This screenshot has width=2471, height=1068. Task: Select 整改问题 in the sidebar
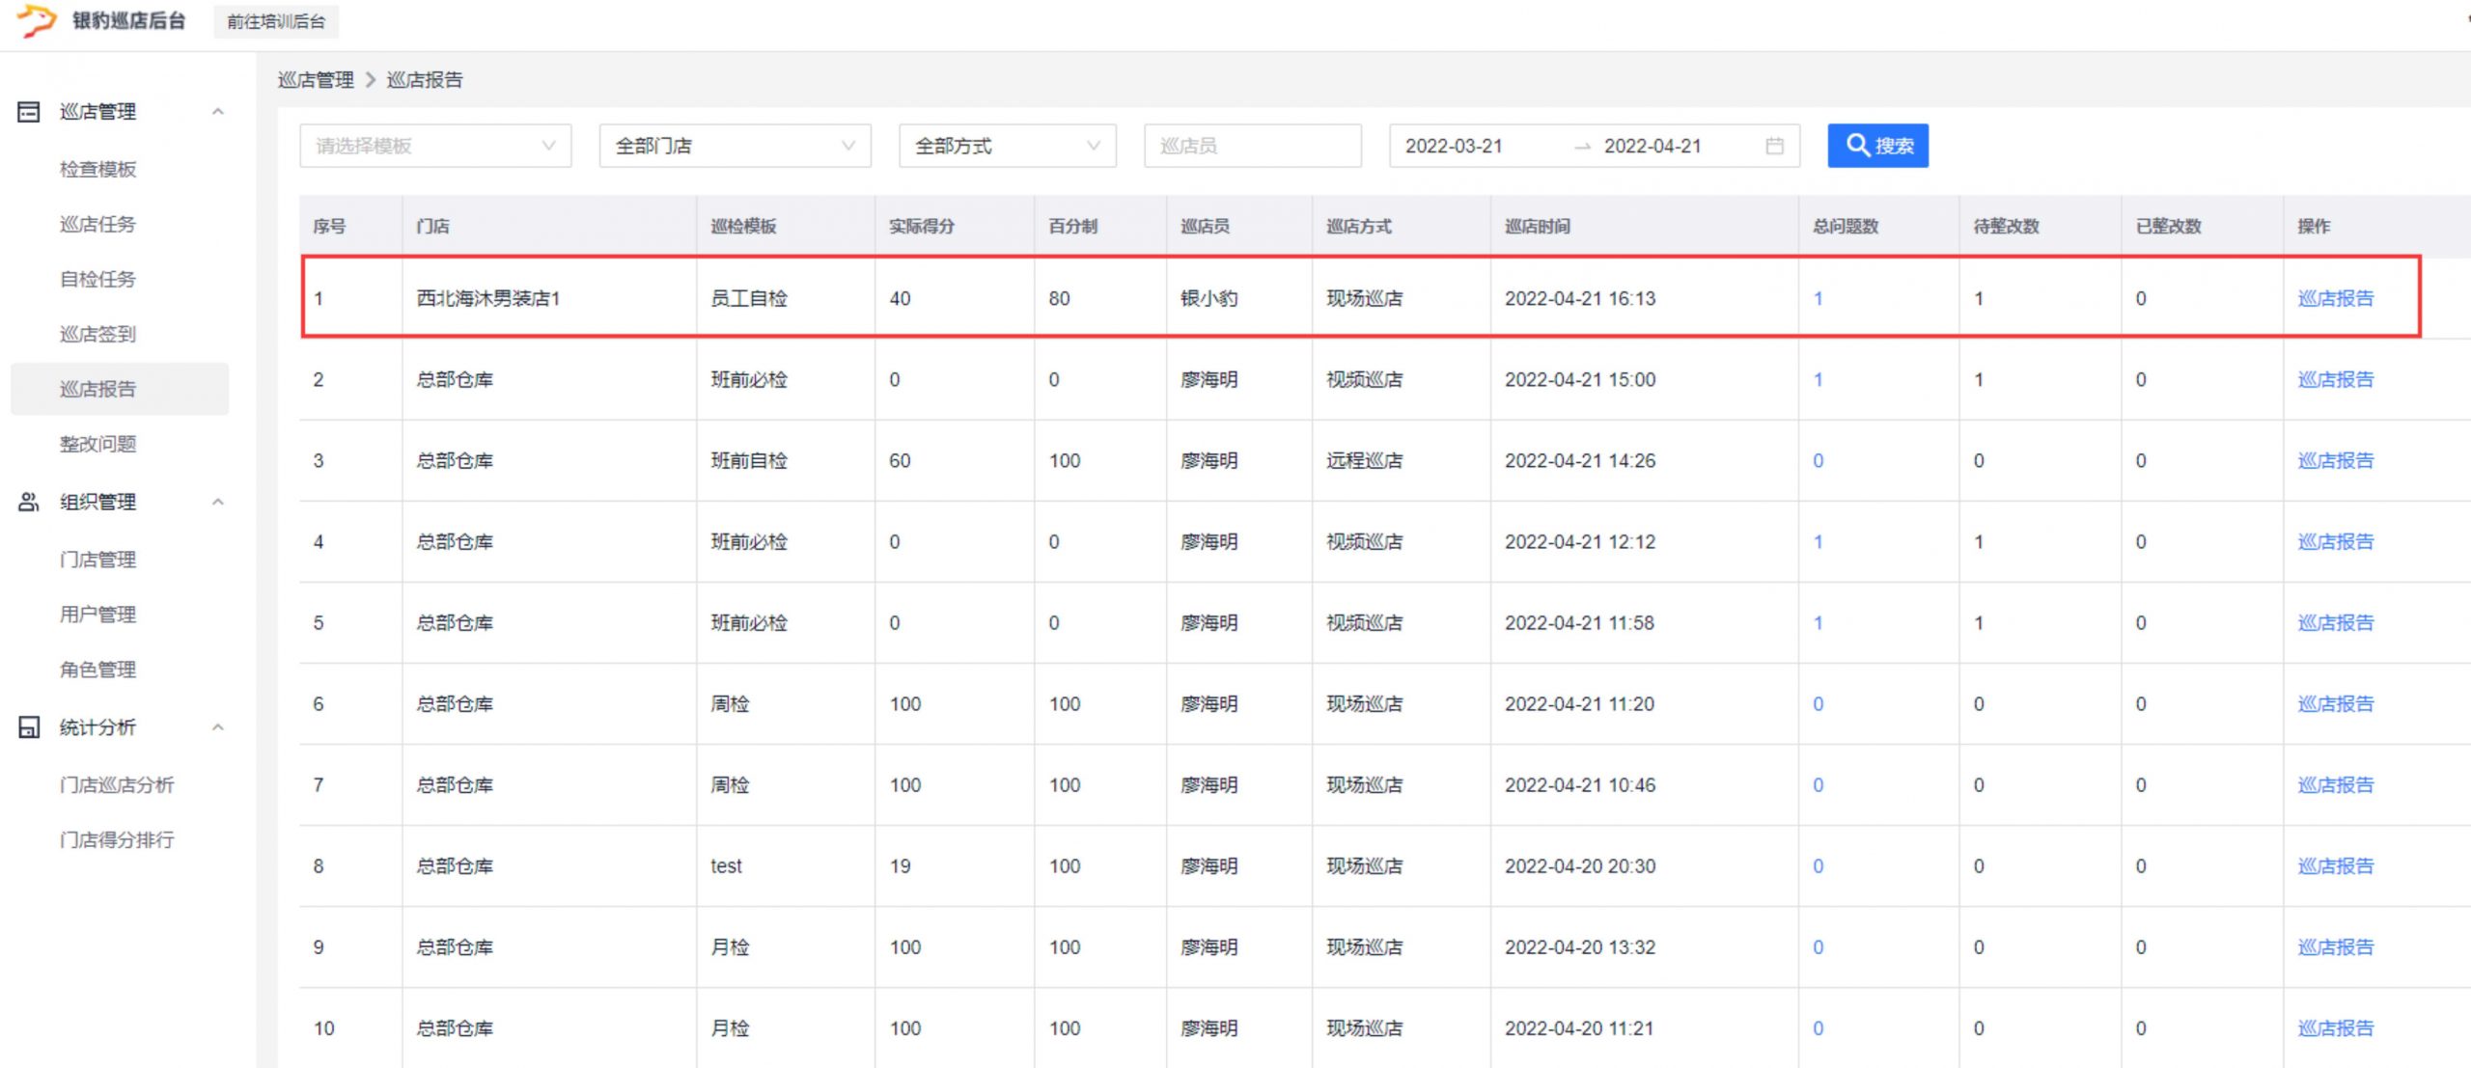point(97,444)
